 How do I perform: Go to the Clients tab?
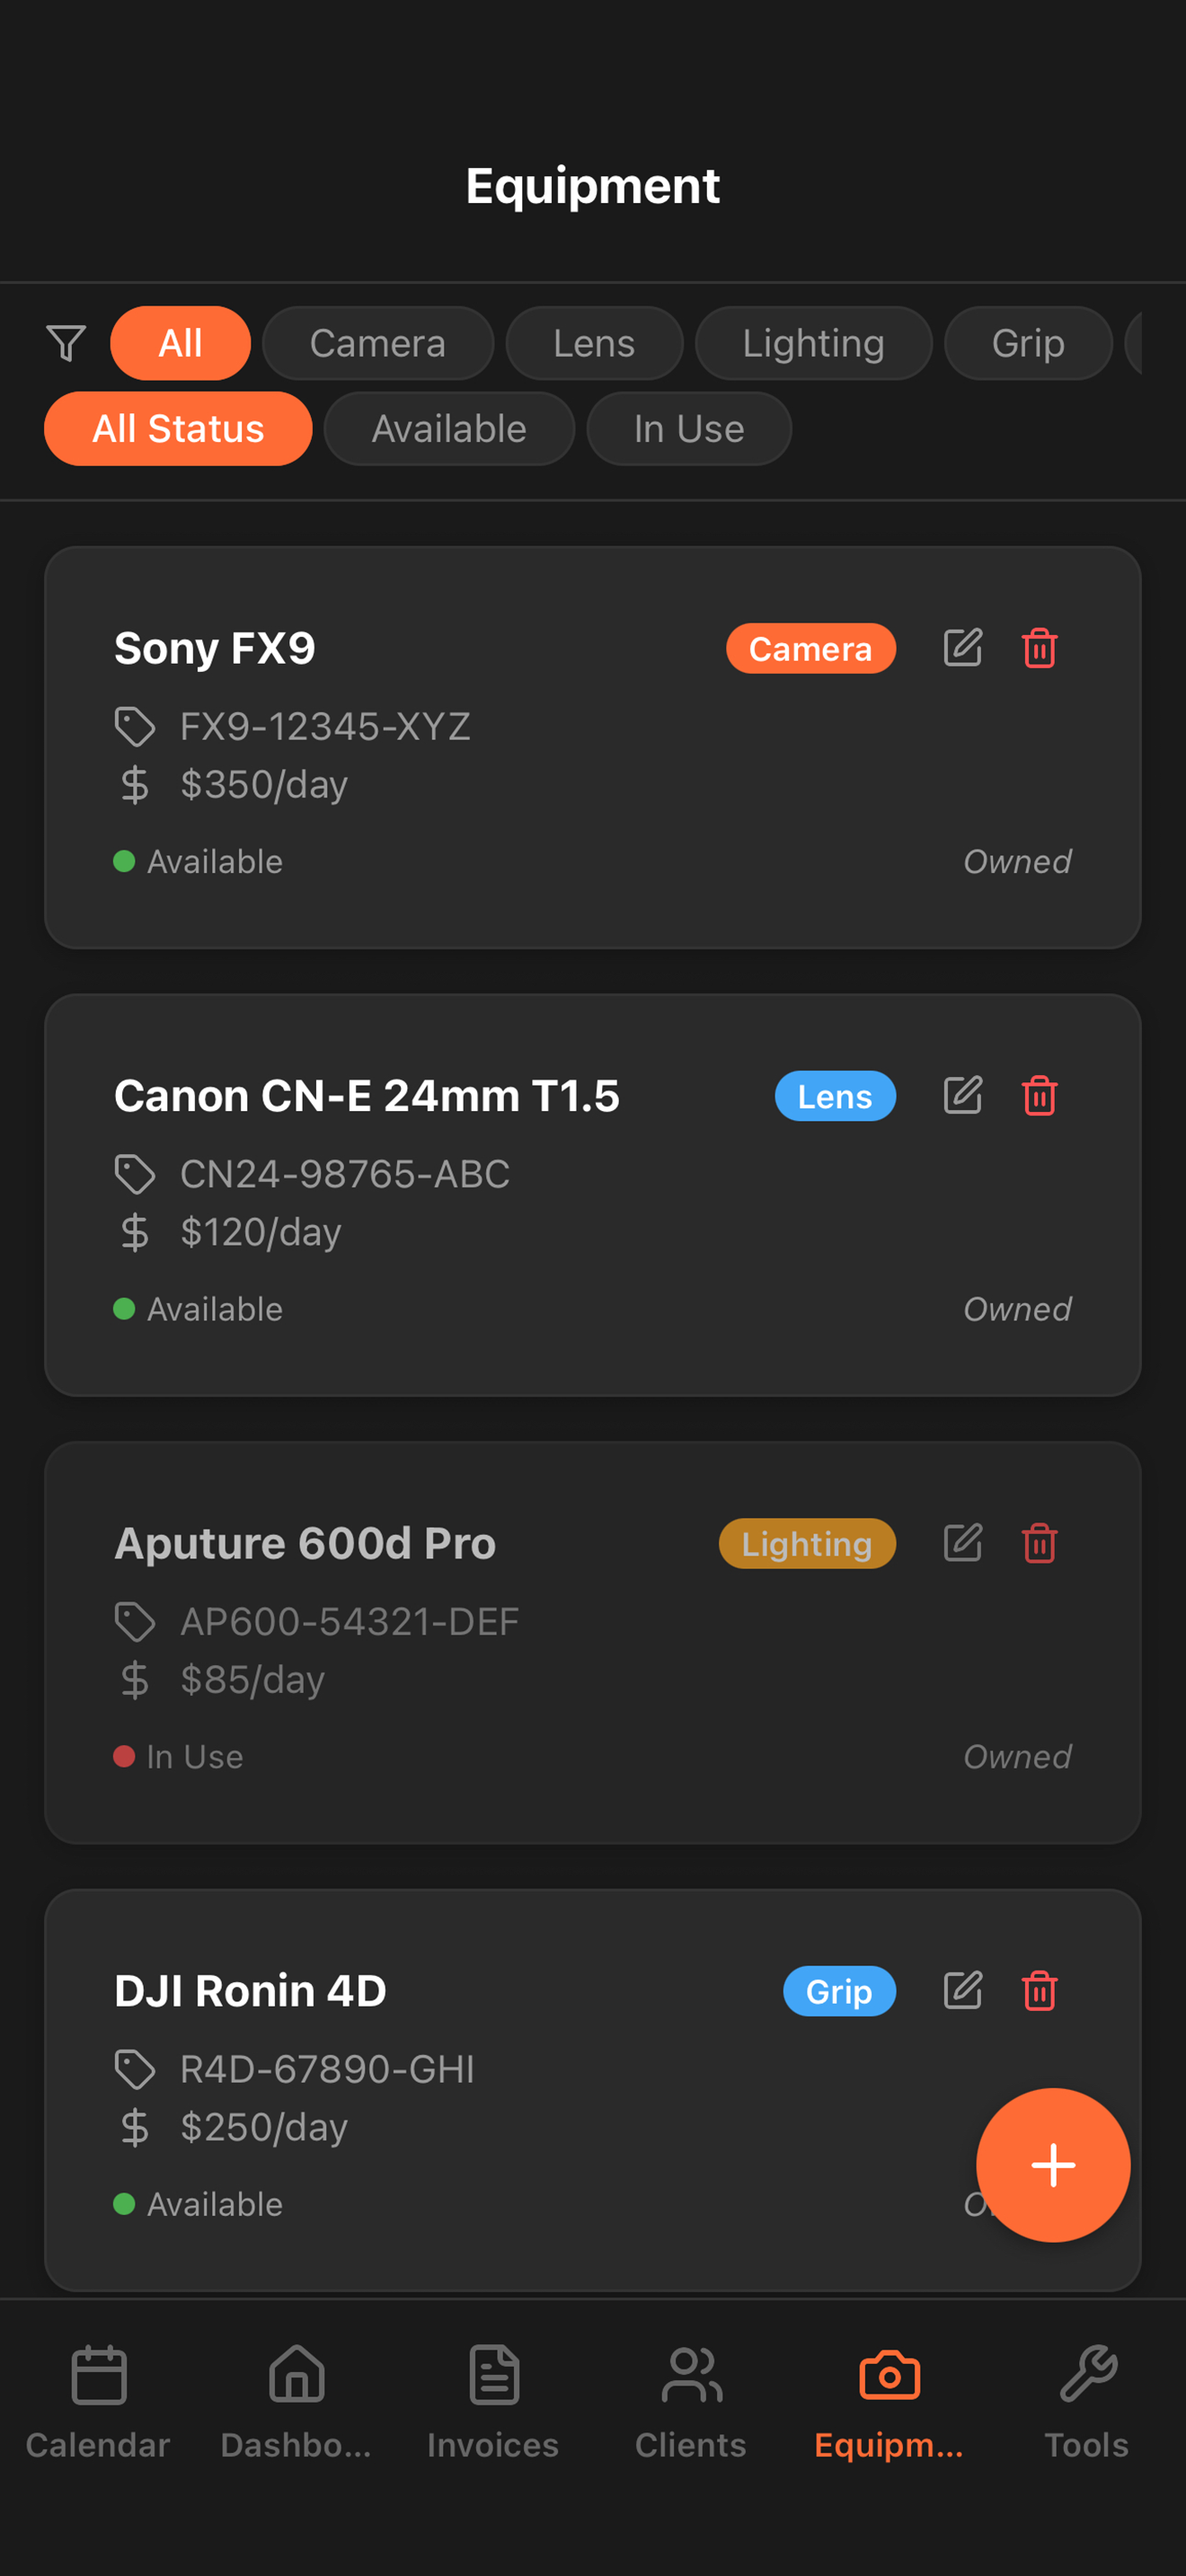(690, 2400)
